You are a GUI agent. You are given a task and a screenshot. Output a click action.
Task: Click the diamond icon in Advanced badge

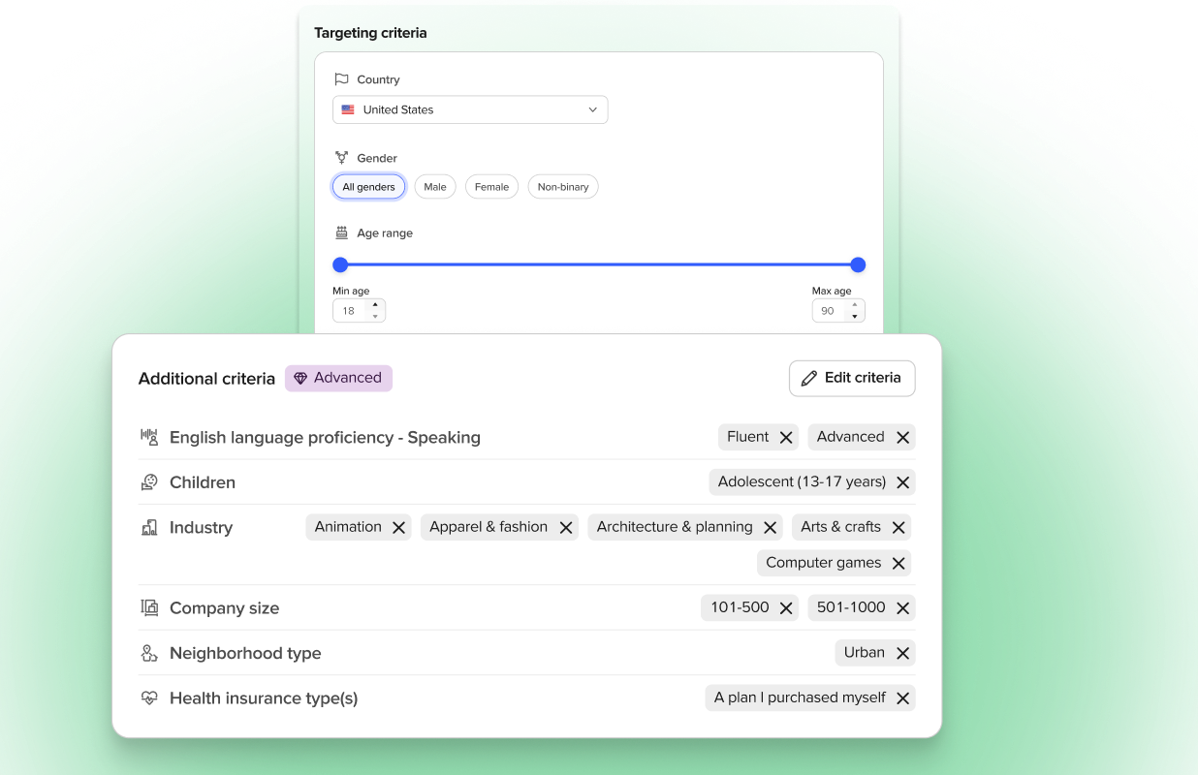[300, 379]
